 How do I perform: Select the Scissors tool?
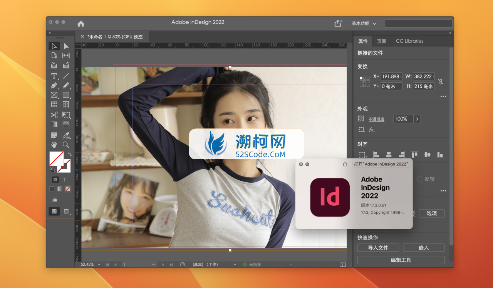(54, 115)
